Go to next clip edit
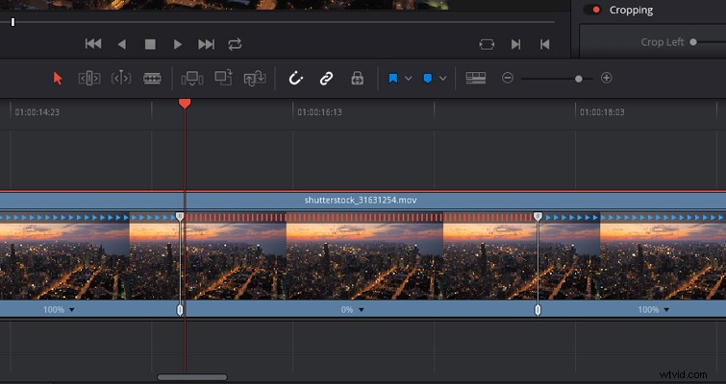This screenshot has height=384, width=726. tap(515, 44)
